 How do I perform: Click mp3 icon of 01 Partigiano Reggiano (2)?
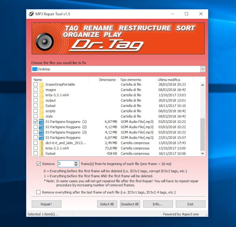pos(41,127)
